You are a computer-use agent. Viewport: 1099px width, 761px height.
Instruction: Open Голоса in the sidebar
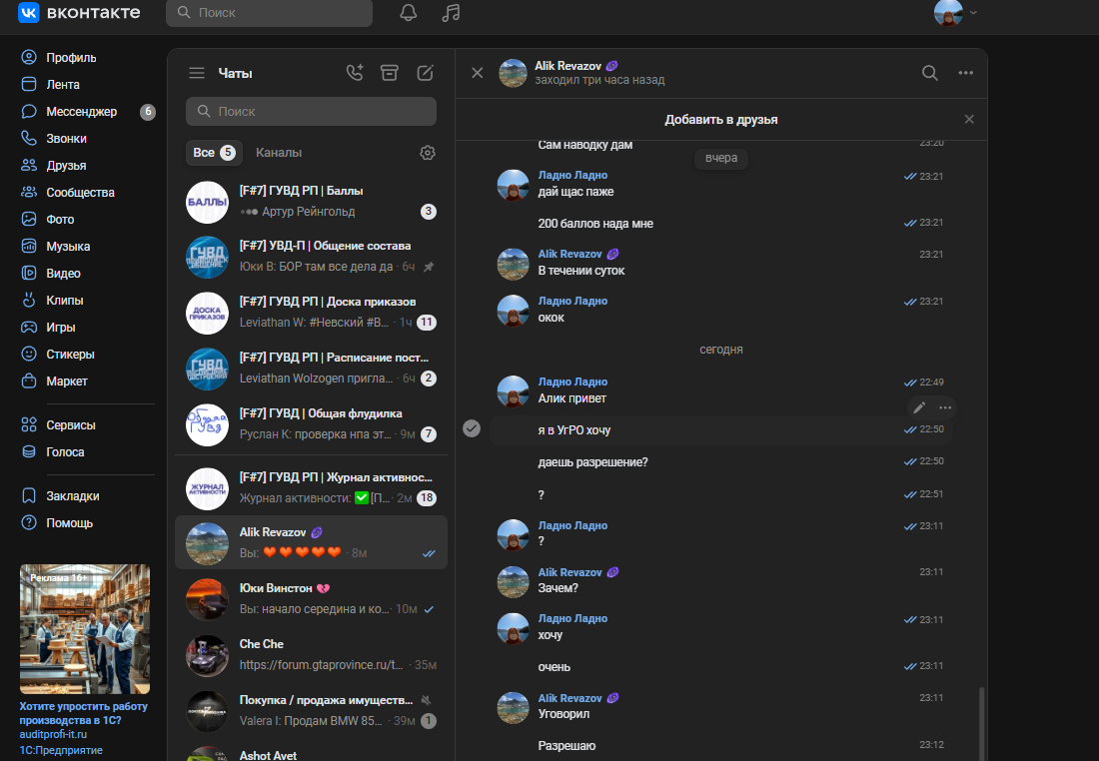coord(53,452)
